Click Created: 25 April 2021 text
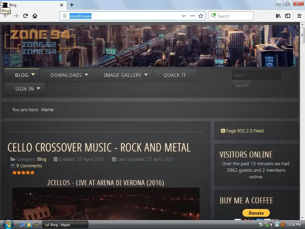The image size is (305, 229). 81,159
